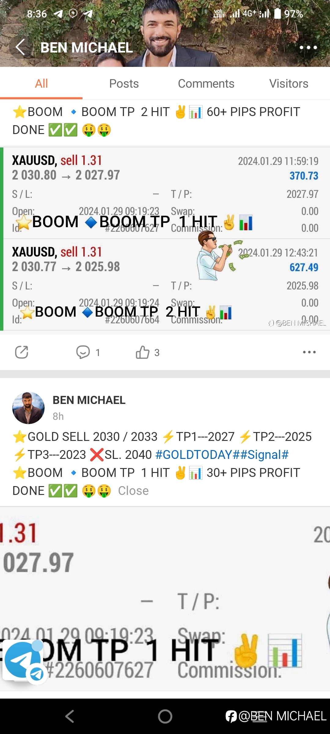This screenshot has width=330, height=734.
Task: Open the Visitors tab
Action: (x=289, y=84)
